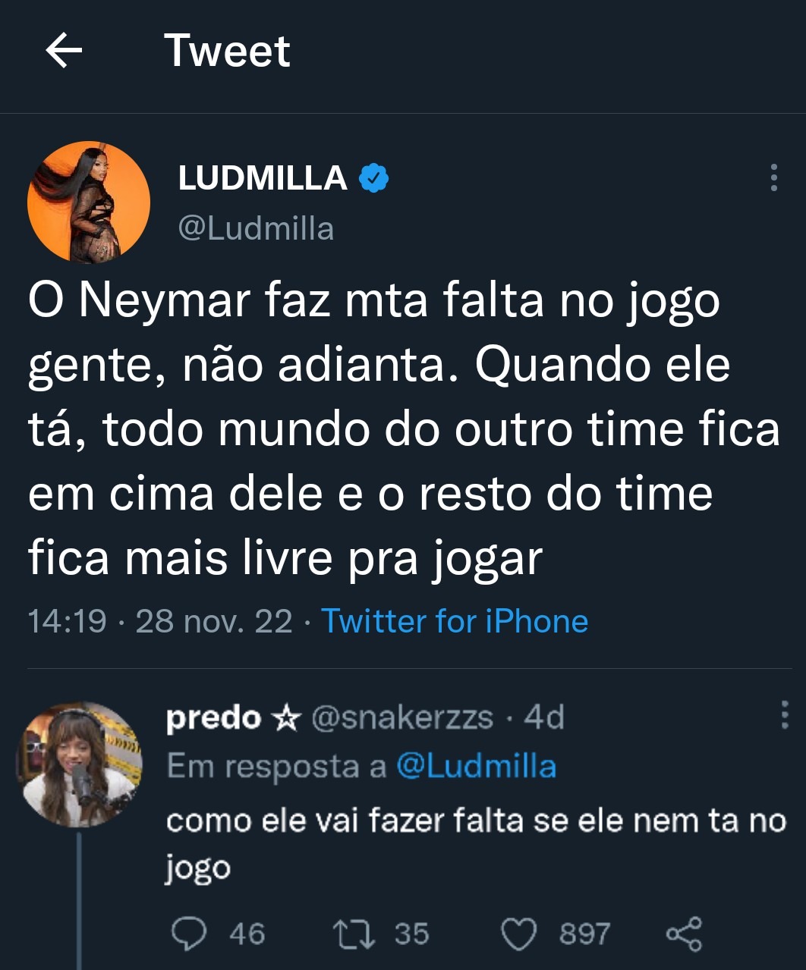Like predo's reply with the heart

tap(520, 934)
